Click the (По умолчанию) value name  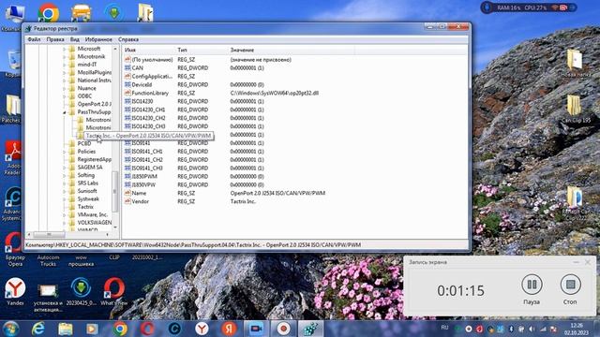tap(152, 60)
